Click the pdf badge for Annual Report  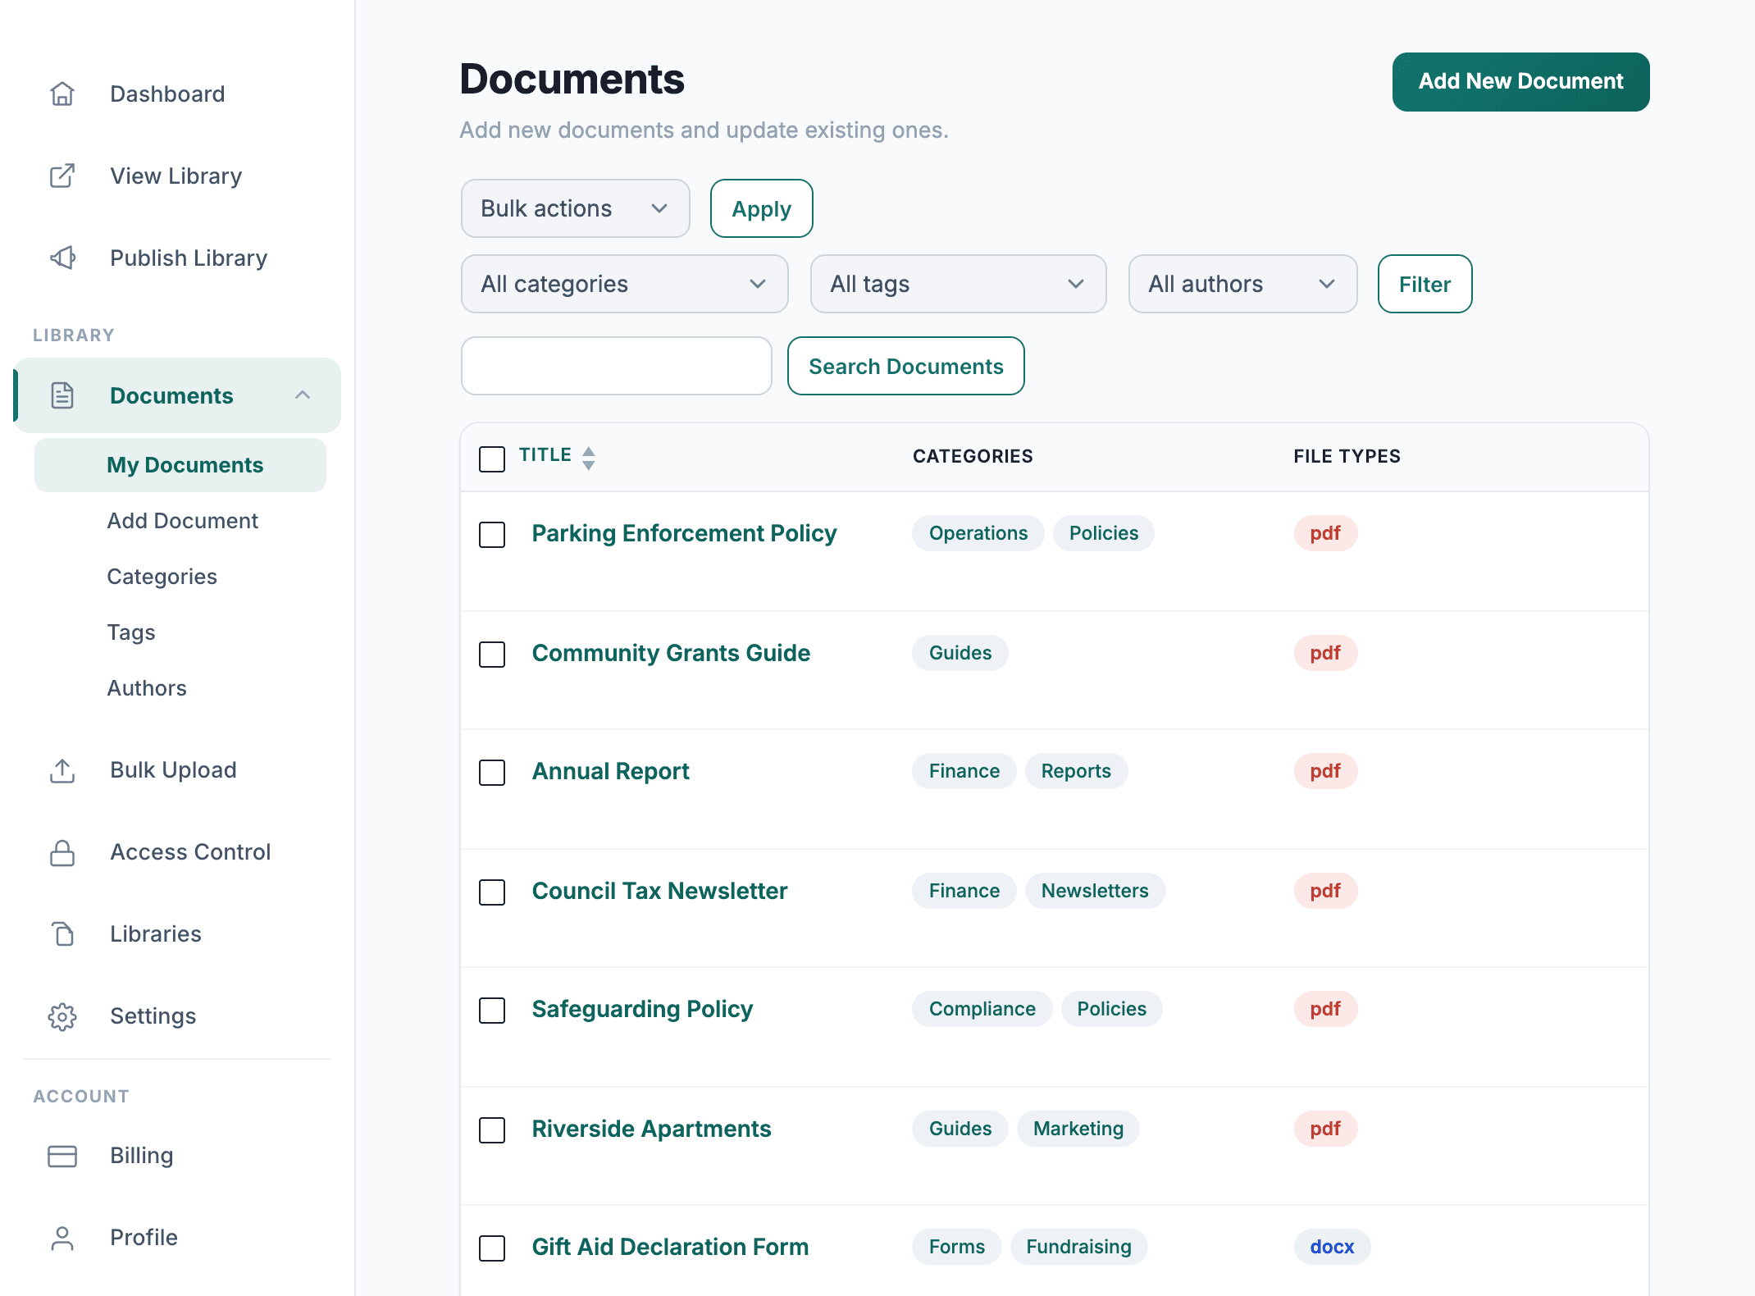tap(1325, 771)
